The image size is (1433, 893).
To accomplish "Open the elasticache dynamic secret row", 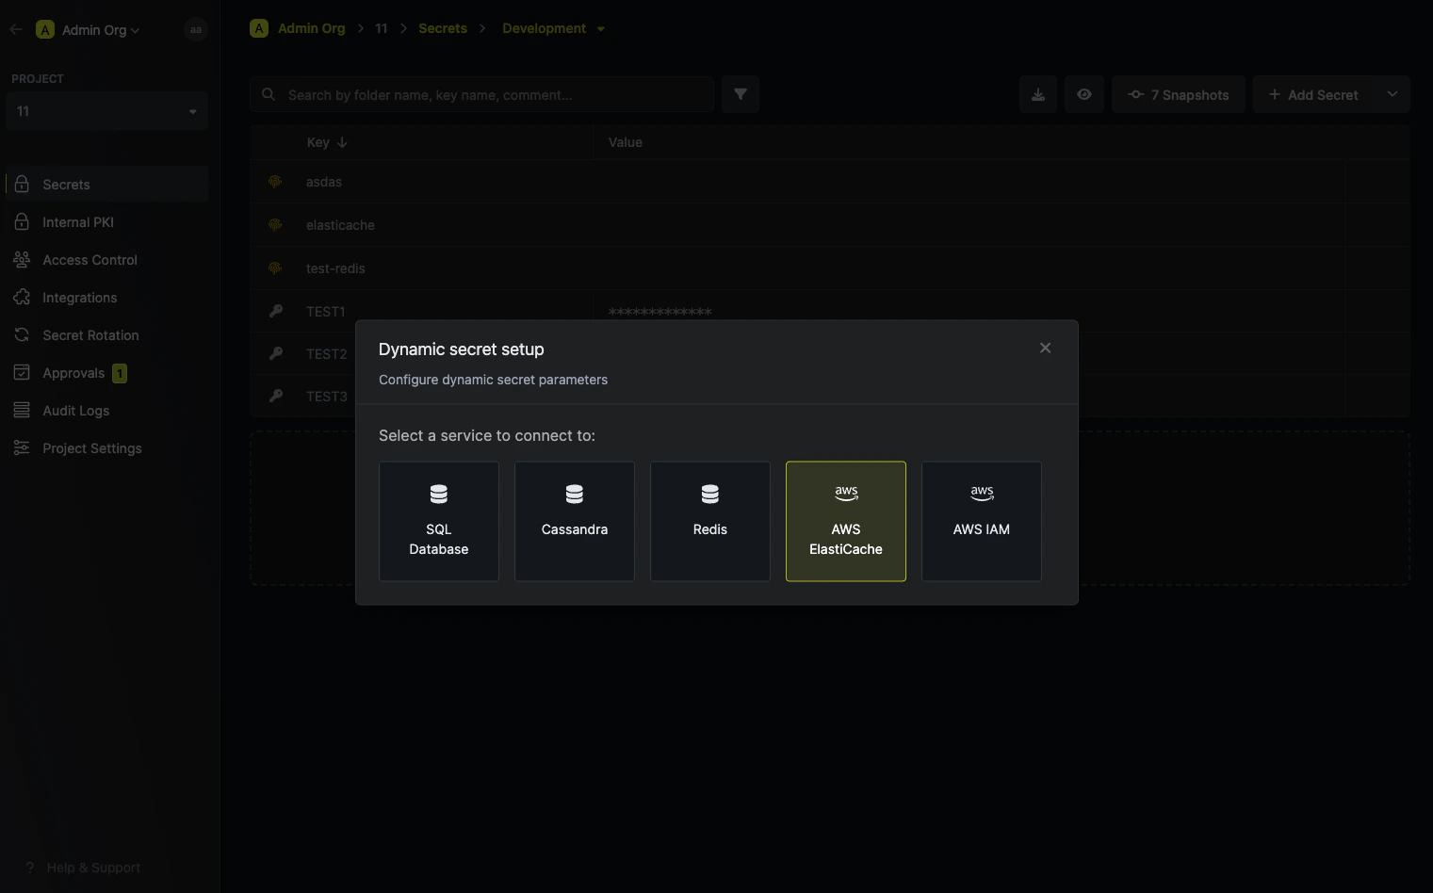I will pos(830,225).
